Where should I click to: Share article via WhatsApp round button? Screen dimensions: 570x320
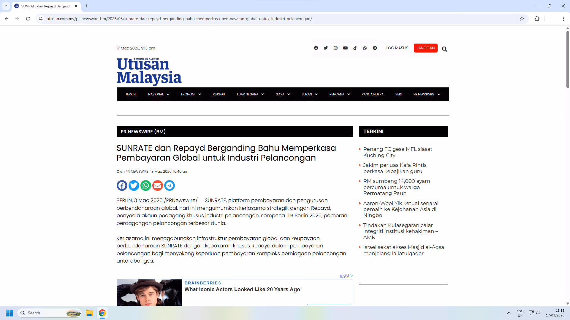(x=146, y=185)
